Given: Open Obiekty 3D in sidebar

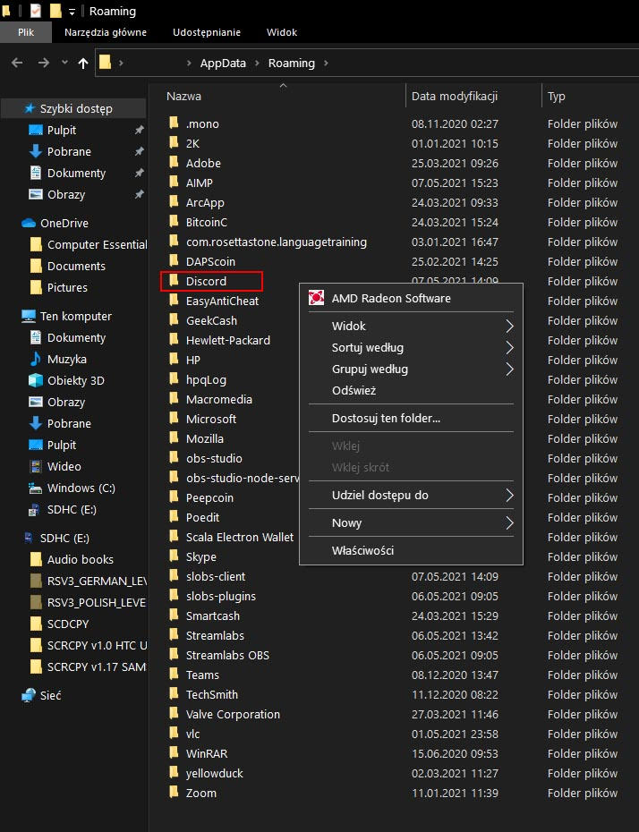Looking at the screenshot, I should [x=76, y=380].
